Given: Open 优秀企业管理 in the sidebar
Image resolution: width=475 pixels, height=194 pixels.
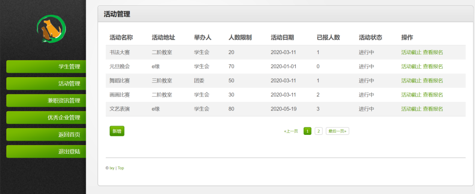Looking at the screenshot, I should pos(46,117).
